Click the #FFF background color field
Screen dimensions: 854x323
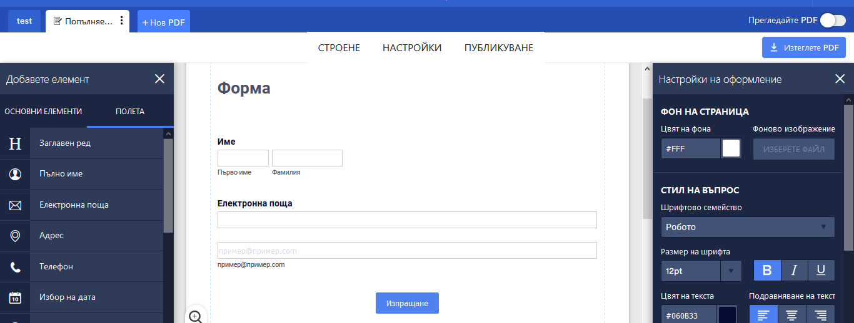(x=691, y=149)
